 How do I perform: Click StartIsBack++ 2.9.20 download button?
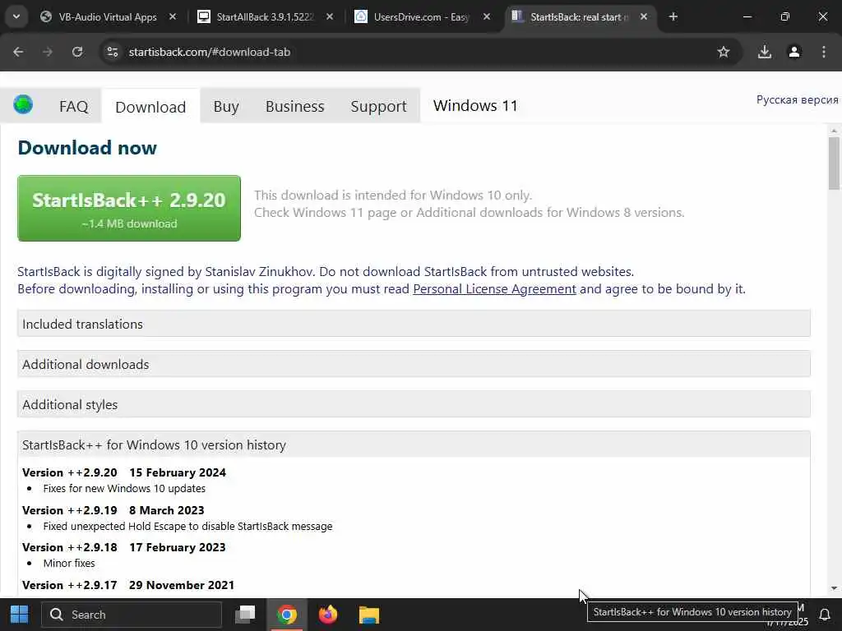click(129, 208)
